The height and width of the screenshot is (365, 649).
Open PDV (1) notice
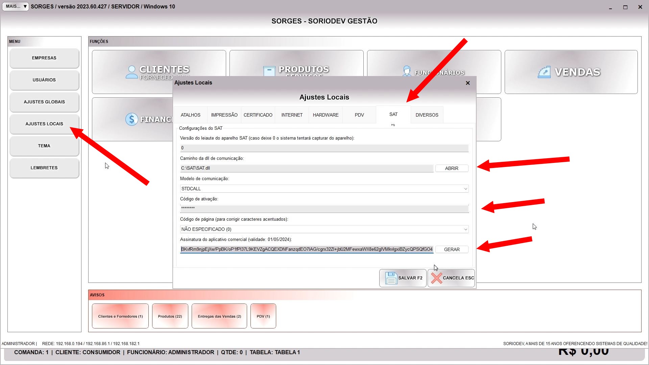(x=263, y=316)
